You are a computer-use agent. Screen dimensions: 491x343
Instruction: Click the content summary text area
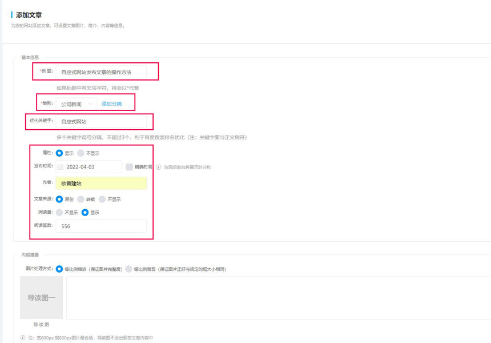click(x=279, y=298)
